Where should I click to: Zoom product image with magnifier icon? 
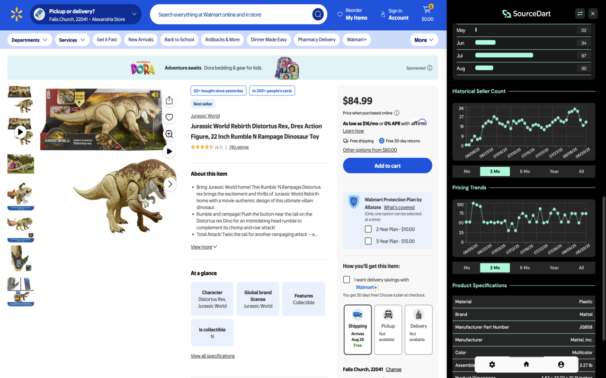169,134
